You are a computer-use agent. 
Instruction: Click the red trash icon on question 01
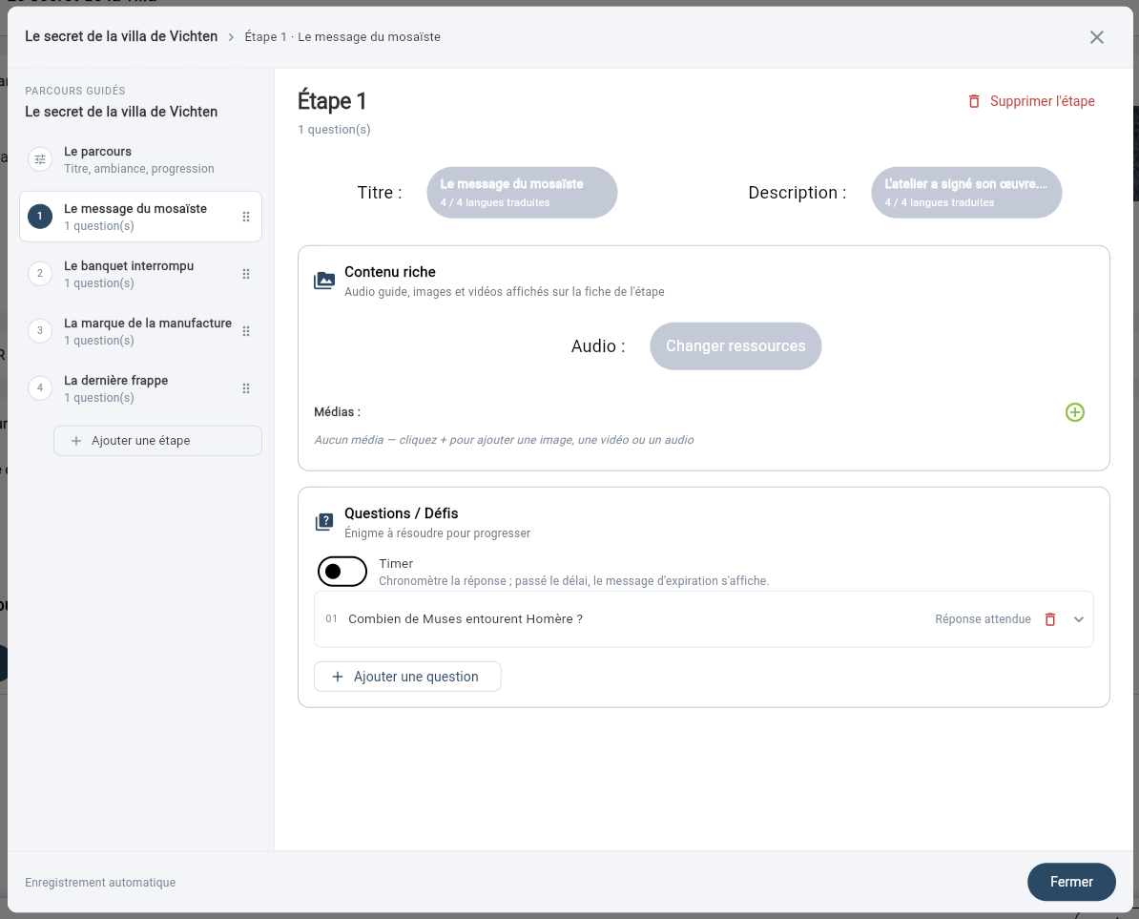pos(1049,619)
